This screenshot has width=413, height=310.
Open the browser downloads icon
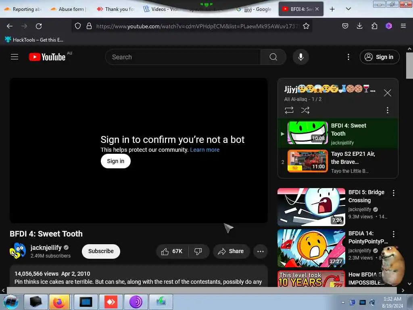pyautogui.click(x=359, y=26)
